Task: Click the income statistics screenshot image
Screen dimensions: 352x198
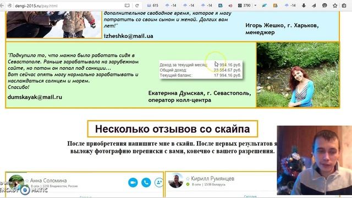Action: coord(201,70)
